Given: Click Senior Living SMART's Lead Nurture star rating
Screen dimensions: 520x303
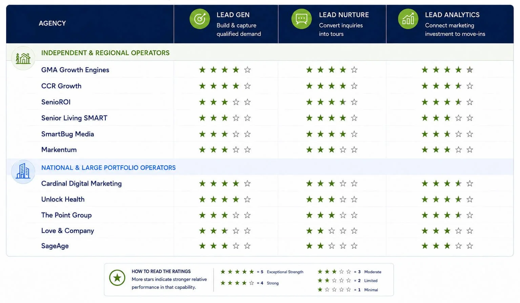Looking at the screenshot, I should 332,118.
